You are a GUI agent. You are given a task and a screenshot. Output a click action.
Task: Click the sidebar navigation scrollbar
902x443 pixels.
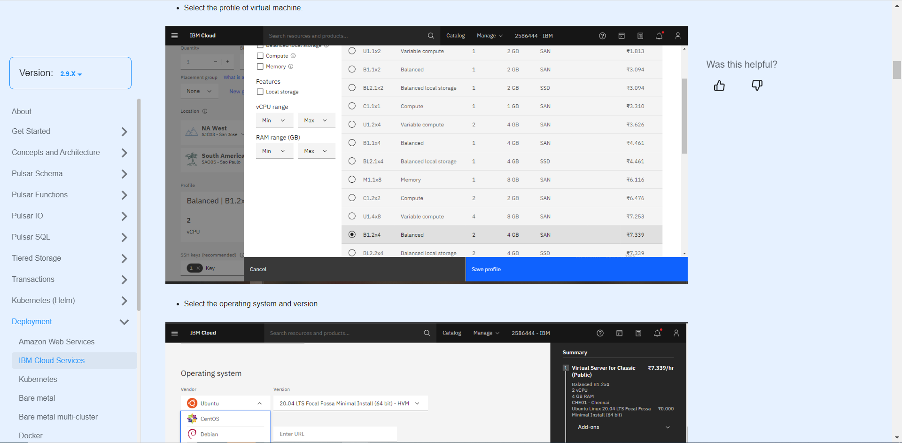click(x=139, y=204)
